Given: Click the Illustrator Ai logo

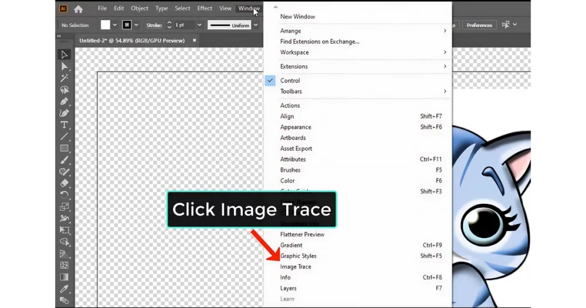Looking at the screenshot, I should pyautogui.click(x=63, y=9).
